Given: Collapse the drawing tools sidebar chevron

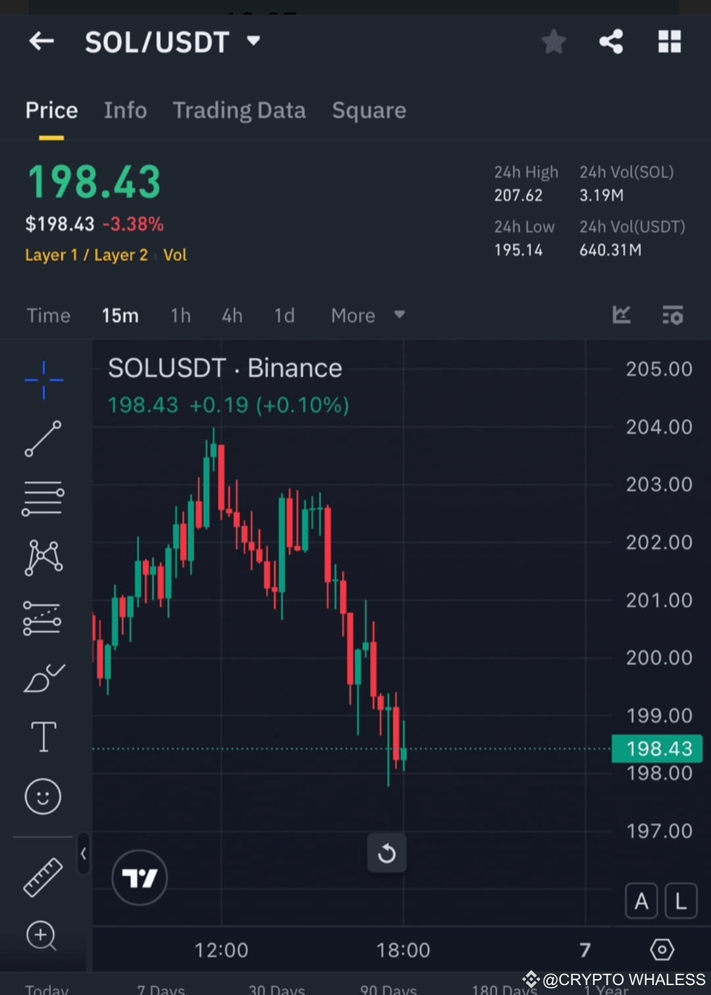Looking at the screenshot, I should click(x=84, y=854).
